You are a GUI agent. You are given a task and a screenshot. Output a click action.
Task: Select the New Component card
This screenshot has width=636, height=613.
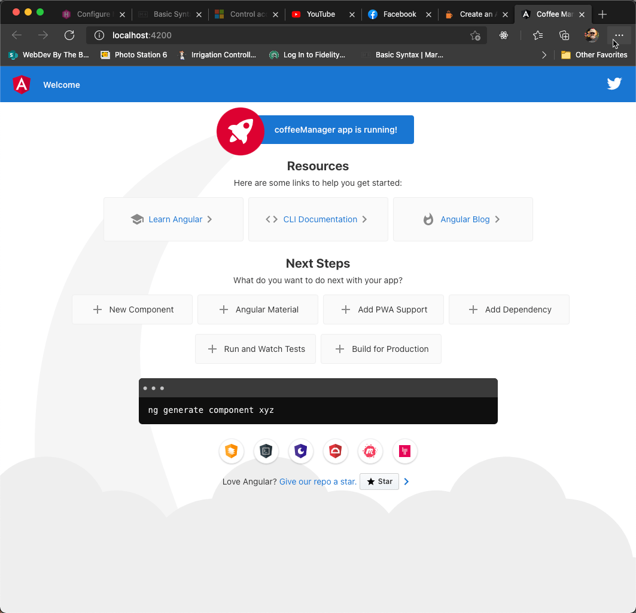click(x=132, y=309)
